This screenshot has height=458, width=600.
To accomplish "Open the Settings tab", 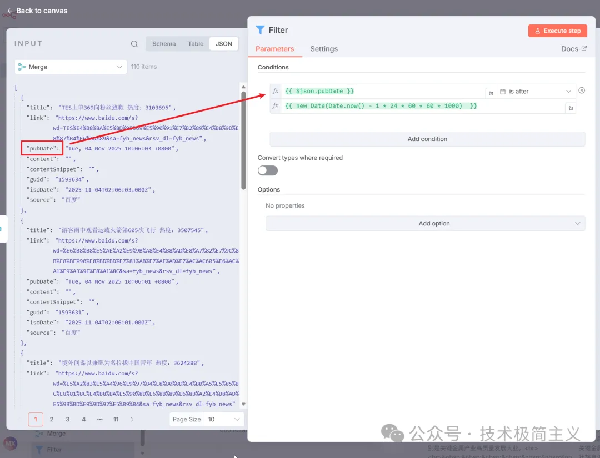I will [x=324, y=49].
